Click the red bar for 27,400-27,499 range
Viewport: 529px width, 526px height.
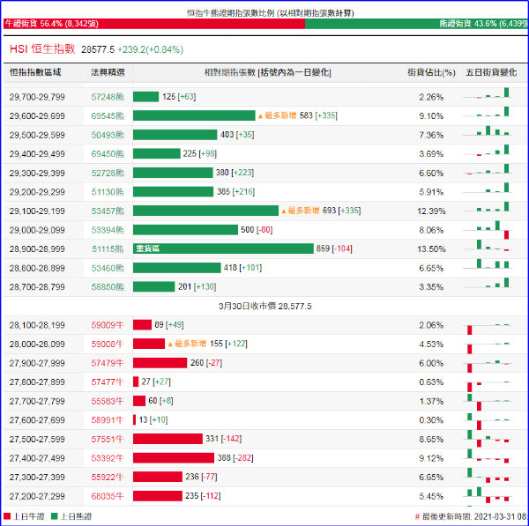(174, 457)
